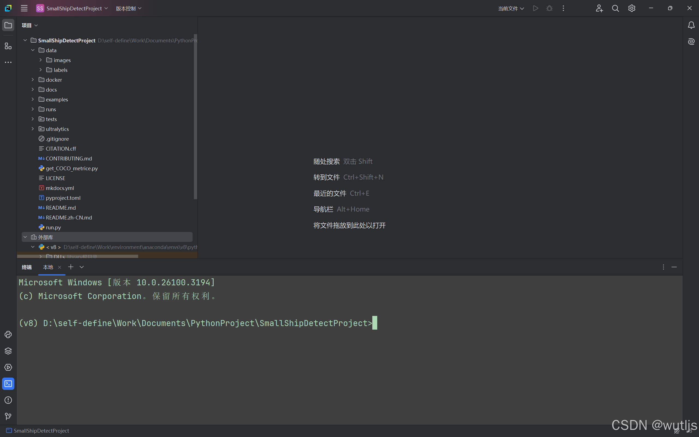Toggle the Project tool window button

(x=8, y=25)
